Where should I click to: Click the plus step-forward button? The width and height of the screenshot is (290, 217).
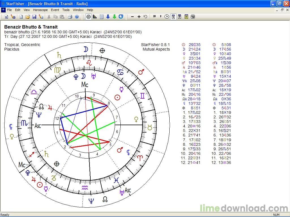pos(139,17)
